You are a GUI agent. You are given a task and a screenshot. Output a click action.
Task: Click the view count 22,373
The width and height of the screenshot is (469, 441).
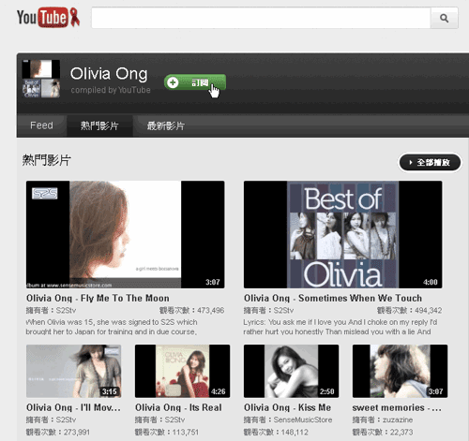pos(401,433)
